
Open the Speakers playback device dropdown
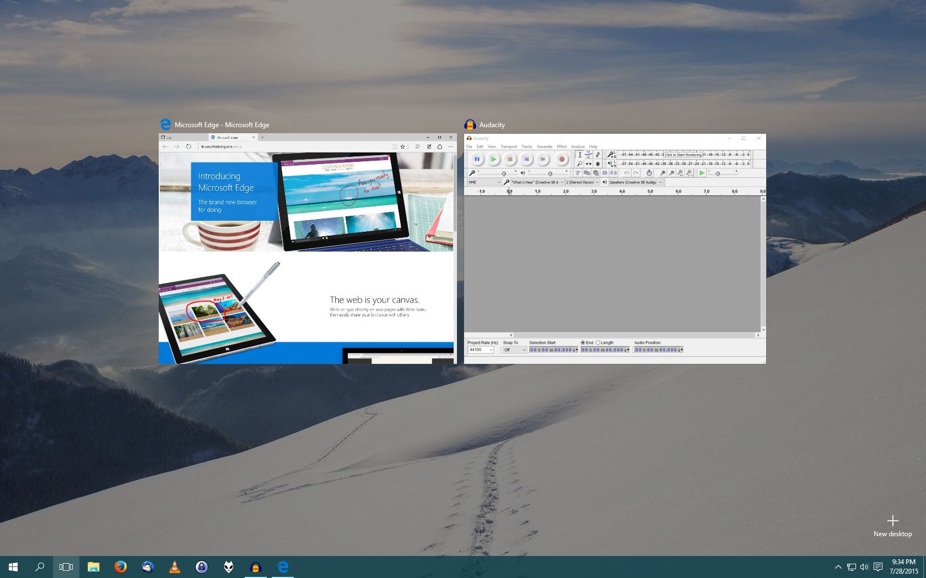(x=635, y=182)
